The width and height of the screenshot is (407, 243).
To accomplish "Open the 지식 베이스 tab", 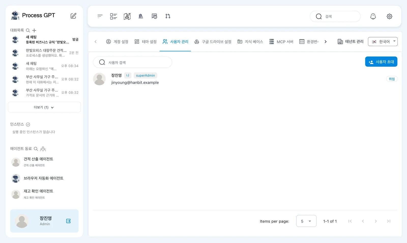I will (250, 42).
